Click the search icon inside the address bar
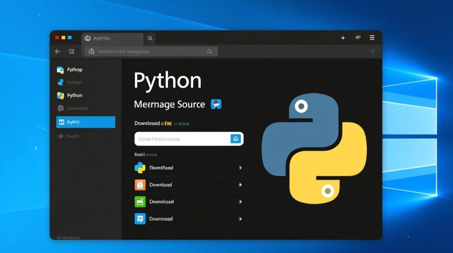This screenshot has width=453, height=253. [x=210, y=52]
